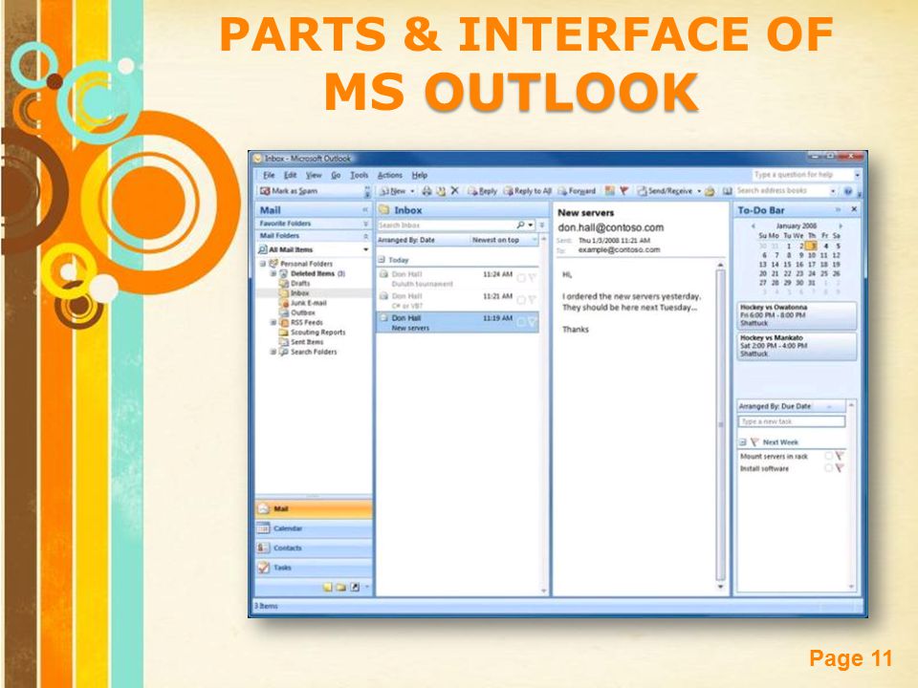
Task: Select the Inbox folder in tree
Action: [x=295, y=293]
